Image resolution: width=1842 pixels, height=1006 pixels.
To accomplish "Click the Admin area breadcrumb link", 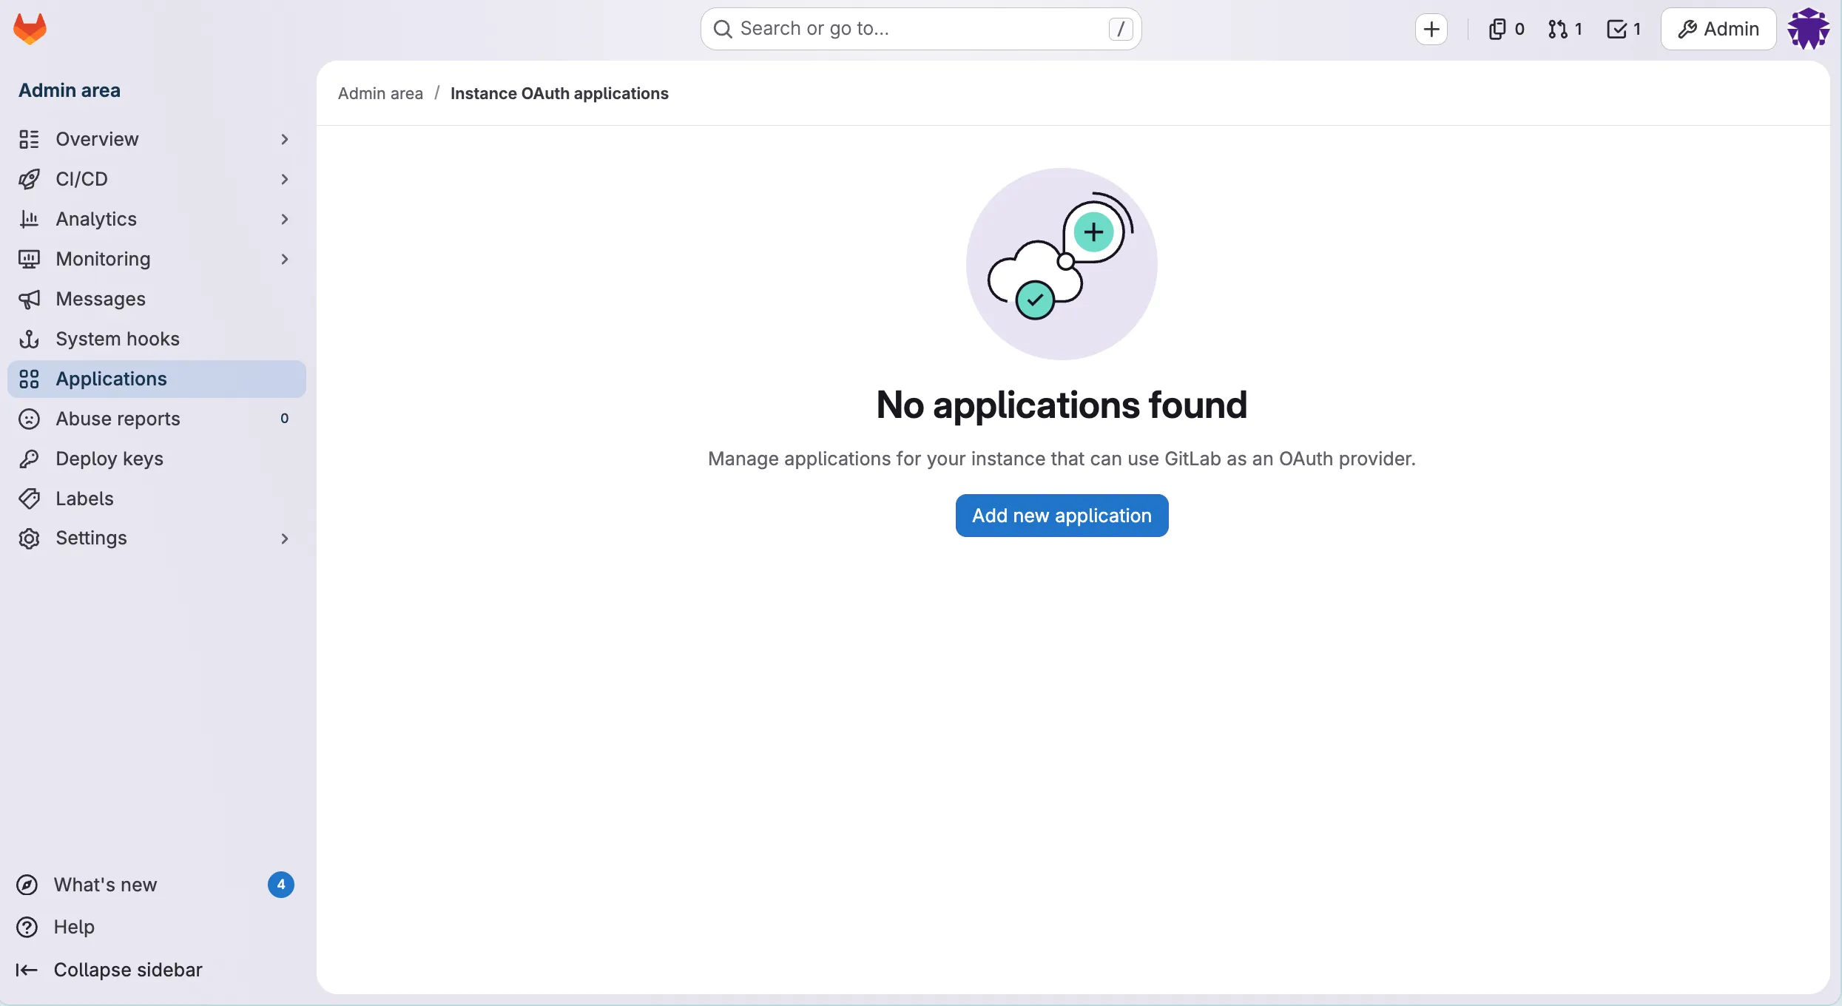I will (x=381, y=93).
